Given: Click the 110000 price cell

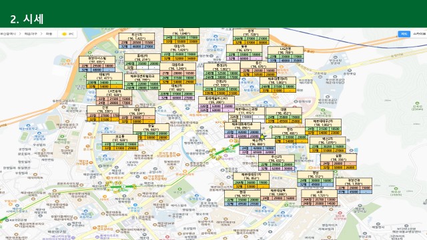Looking at the screenshot, I should point(246,117).
